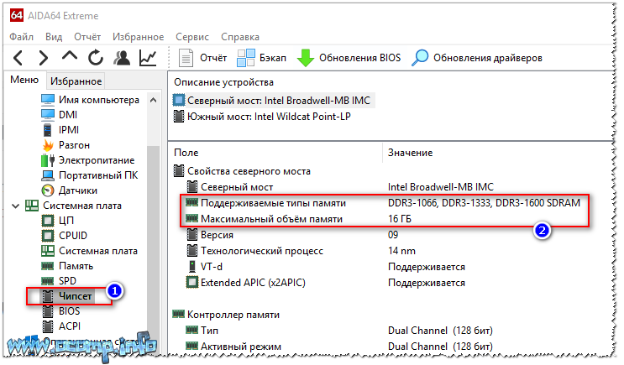Viewport: 624px width, 365px height.
Task: Select DMI in the tree
Action: click(60, 115)
